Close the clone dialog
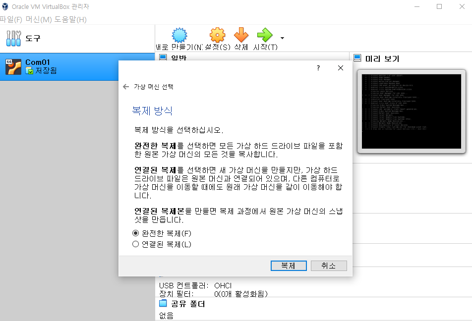The image size is (472, 321). click(341, 68)
